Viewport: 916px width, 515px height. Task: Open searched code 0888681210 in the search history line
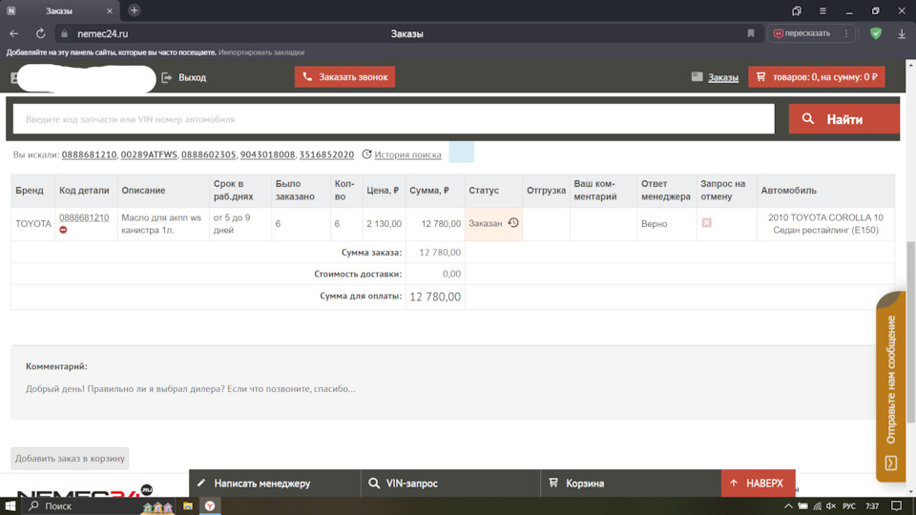[89, 154]
